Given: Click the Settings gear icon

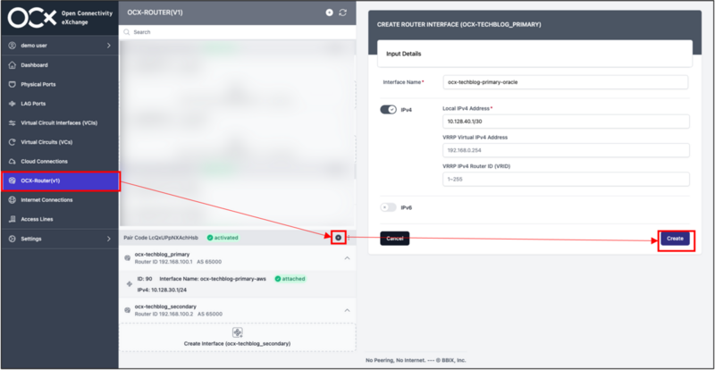Looking at the screenshot, I should click(x=13, y=239).
